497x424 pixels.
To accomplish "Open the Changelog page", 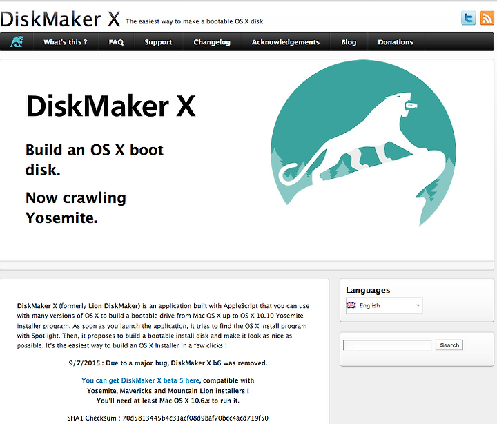I will pyautogui.click(x=212, y=42).
